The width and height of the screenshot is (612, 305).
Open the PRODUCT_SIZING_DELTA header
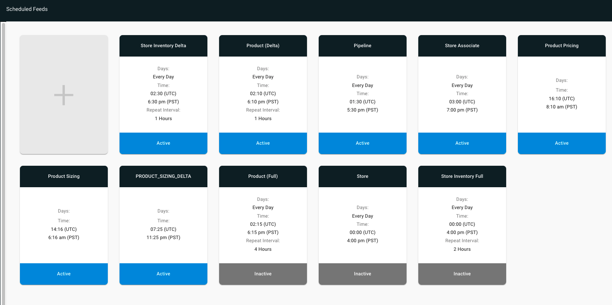tap(163, 177)
